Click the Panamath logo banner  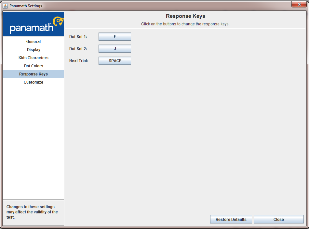click(x=34, y=24)
